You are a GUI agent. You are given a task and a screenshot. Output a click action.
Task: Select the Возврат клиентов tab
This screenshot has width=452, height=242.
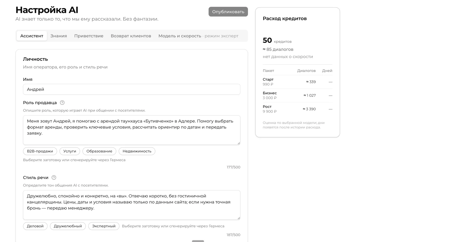(x=131, y=36)
